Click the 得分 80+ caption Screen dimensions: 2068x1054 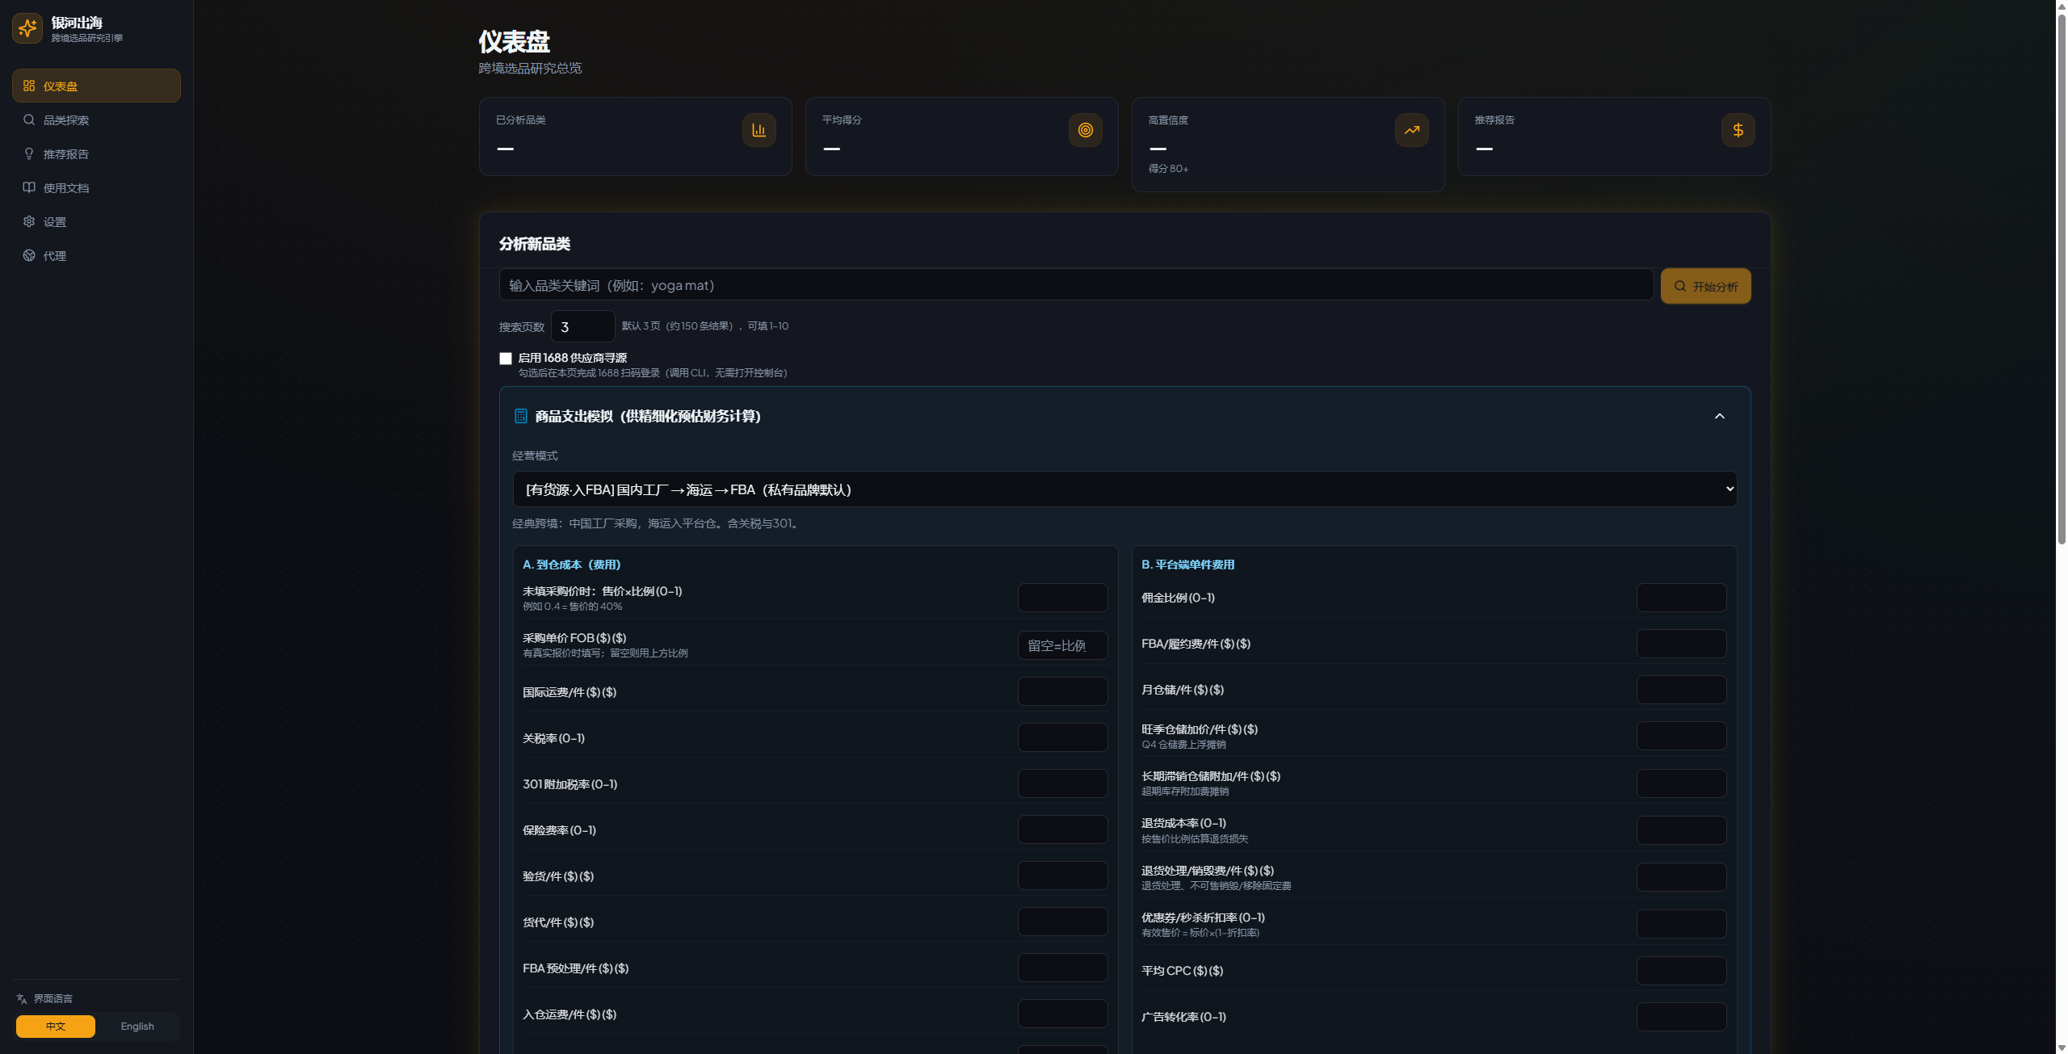click(1168, 169)
